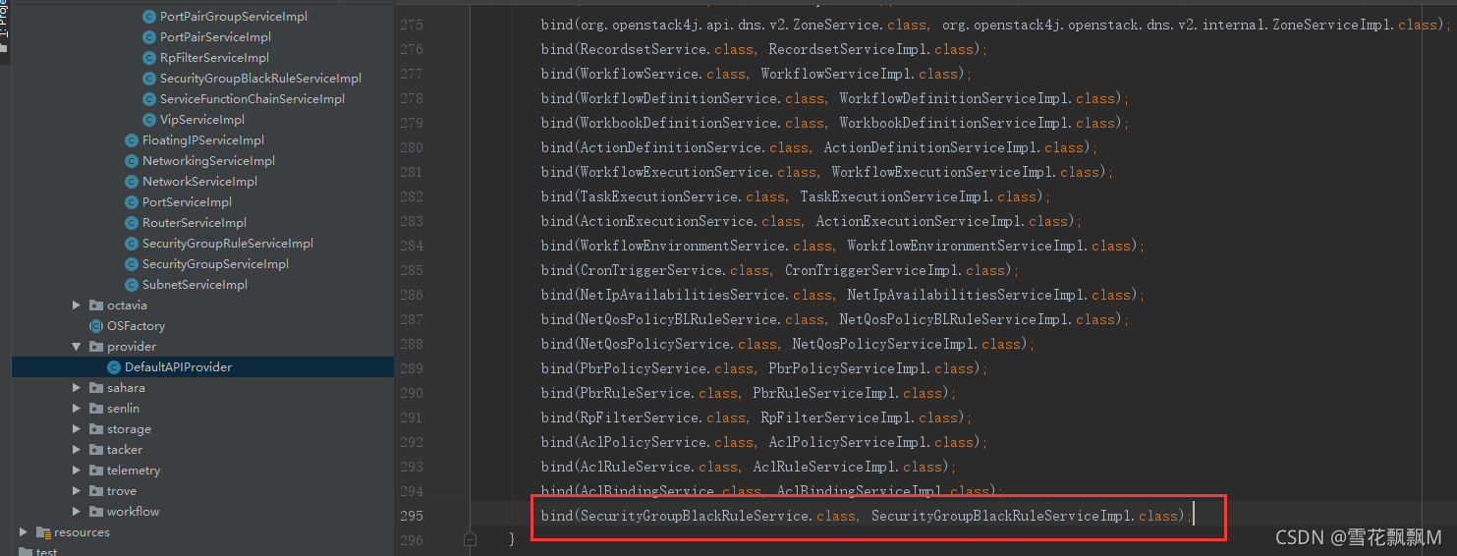Screen dimensions: 1457x556
Task: Click the senlin package folder icon
Action: 96,409
